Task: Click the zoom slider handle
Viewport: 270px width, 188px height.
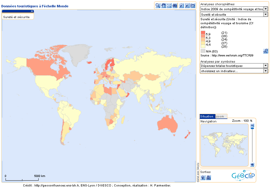Action: tap(252, 129)
